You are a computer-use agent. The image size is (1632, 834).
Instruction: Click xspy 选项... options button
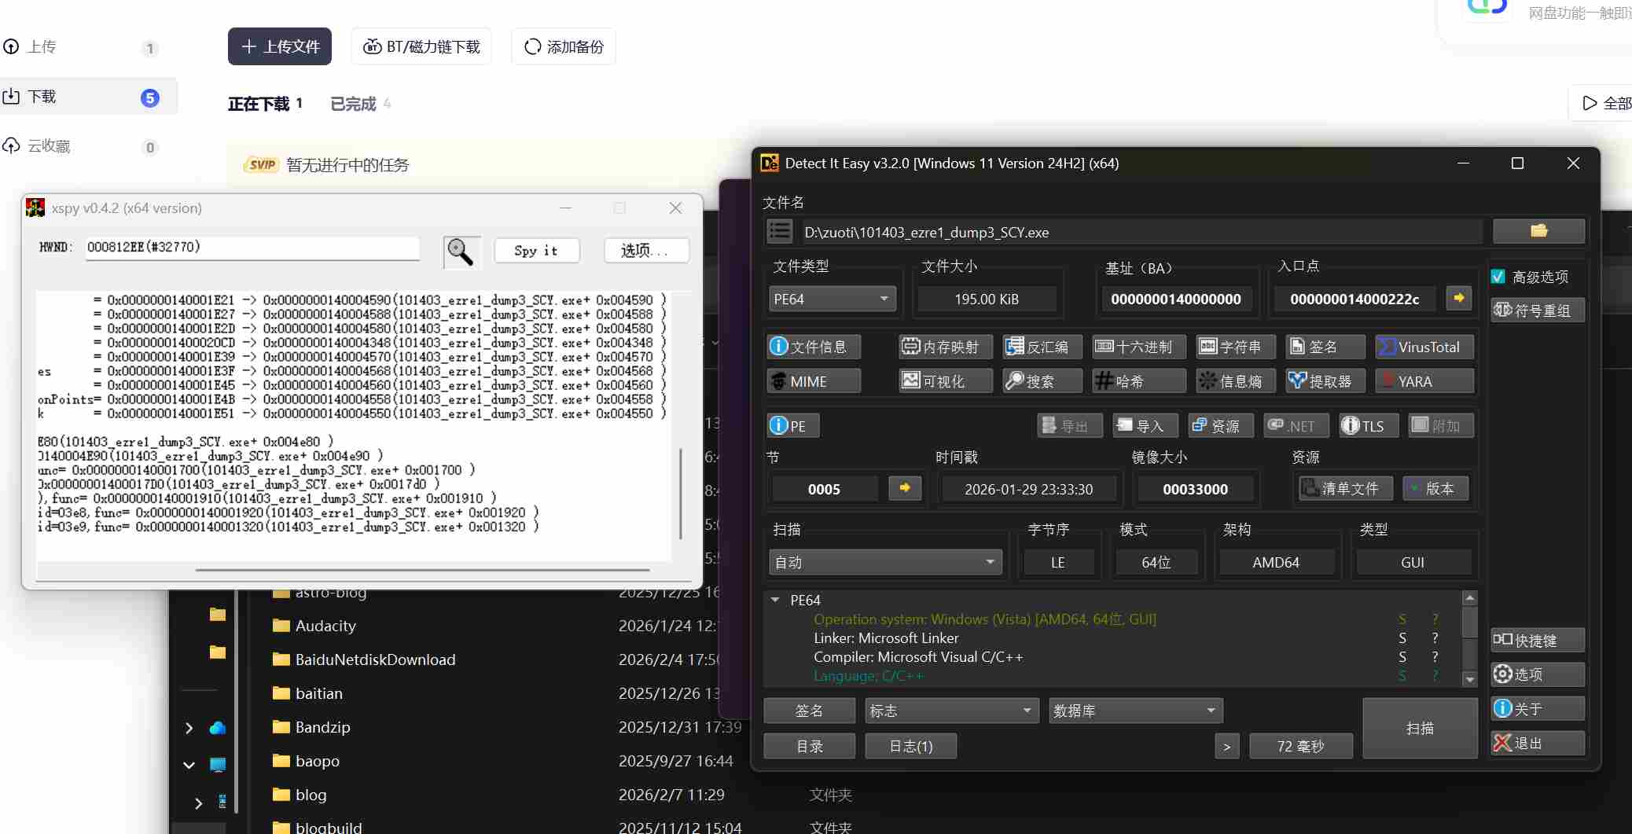pos(646,251)
